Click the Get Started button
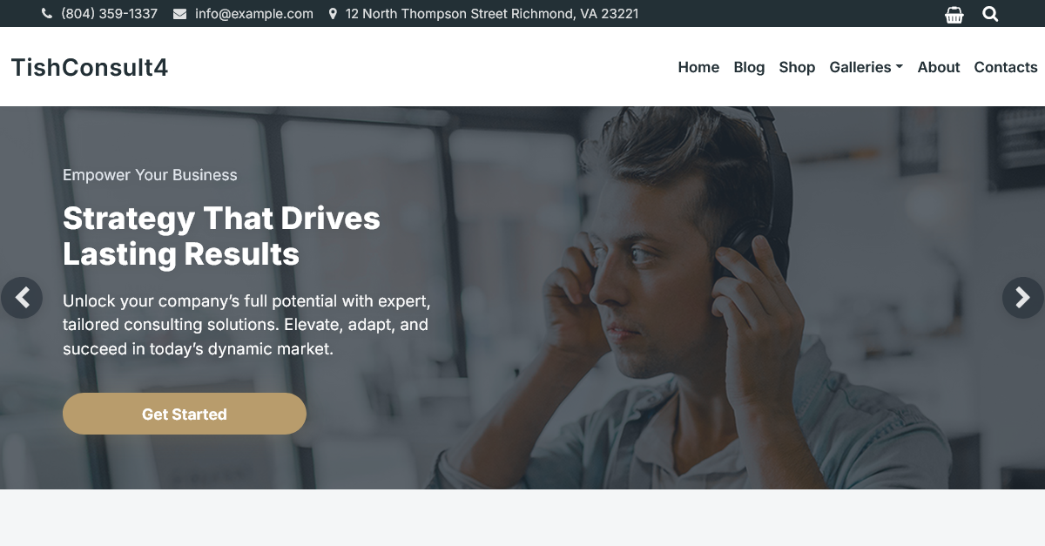 (x=185, y=414)
